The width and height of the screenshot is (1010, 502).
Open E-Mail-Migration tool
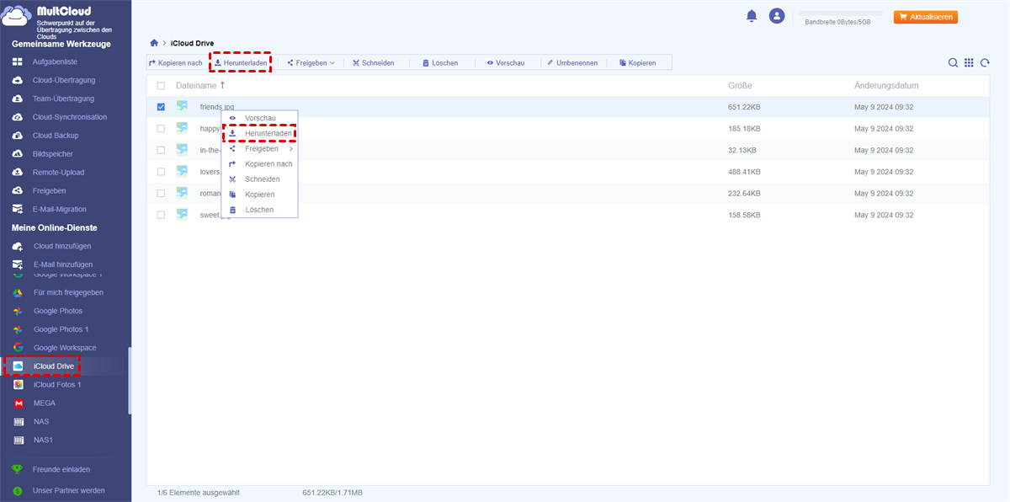coord(59,209)
